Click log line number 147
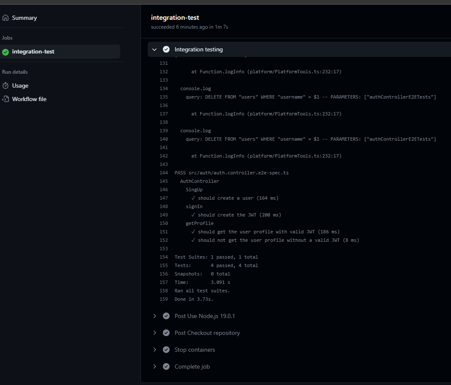This screenshot has height=385, width=451. coord(164,198)
